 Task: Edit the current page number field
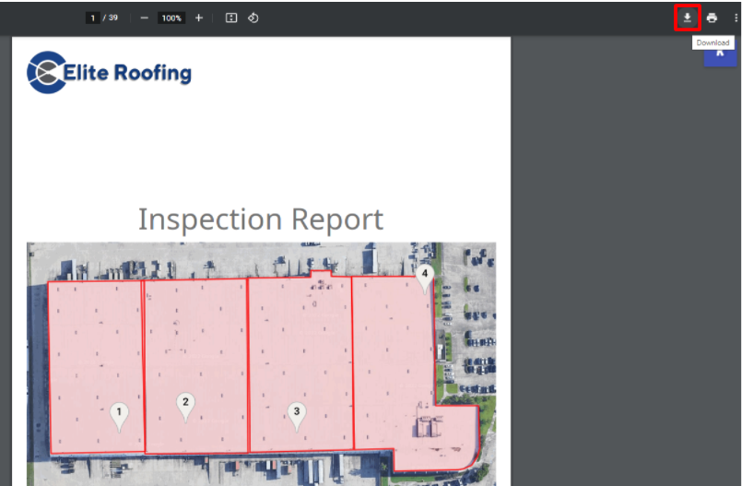click(92, 18)
